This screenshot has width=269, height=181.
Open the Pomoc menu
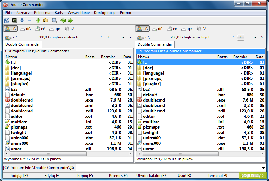[x=126, y=13]
